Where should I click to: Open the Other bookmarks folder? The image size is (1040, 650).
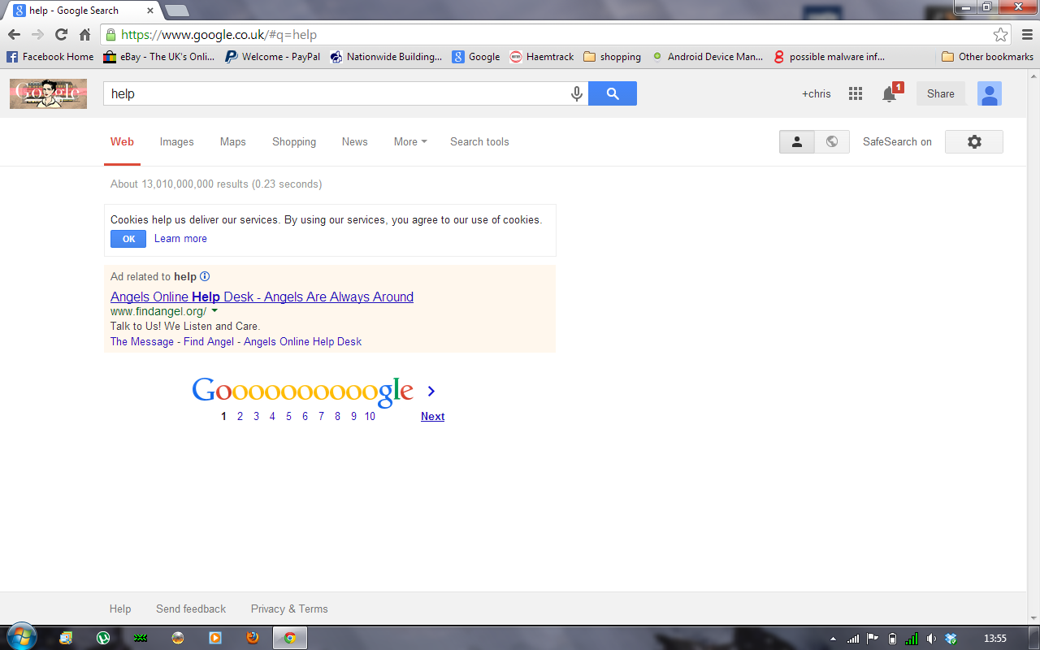point(987,57)
